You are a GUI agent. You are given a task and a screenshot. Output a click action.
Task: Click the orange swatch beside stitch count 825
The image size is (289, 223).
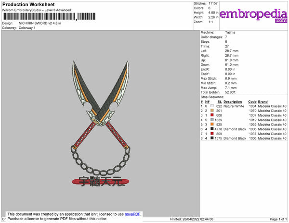coord(212,124)
